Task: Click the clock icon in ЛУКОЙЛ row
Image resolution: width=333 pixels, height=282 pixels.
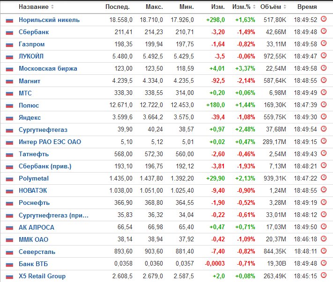Action: [x=324, y=56]
